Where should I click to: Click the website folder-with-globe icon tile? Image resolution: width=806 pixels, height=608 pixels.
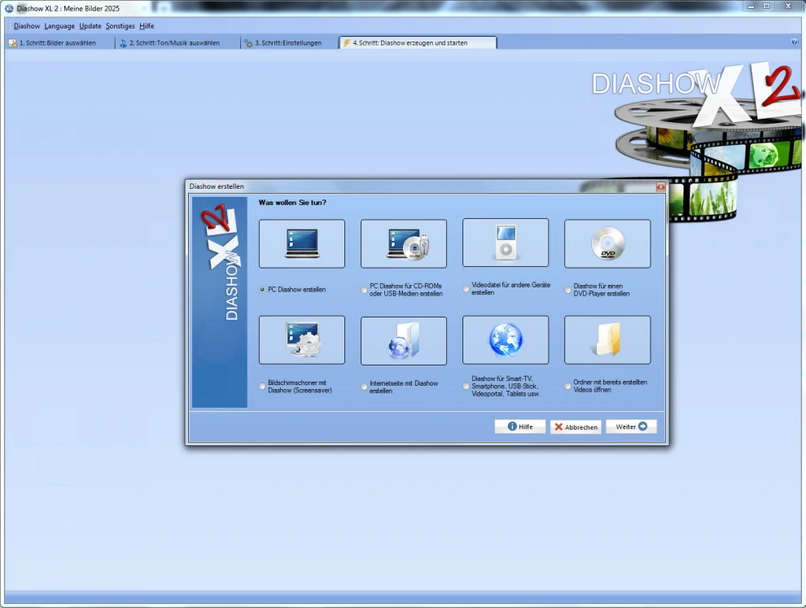click(404, 341)
